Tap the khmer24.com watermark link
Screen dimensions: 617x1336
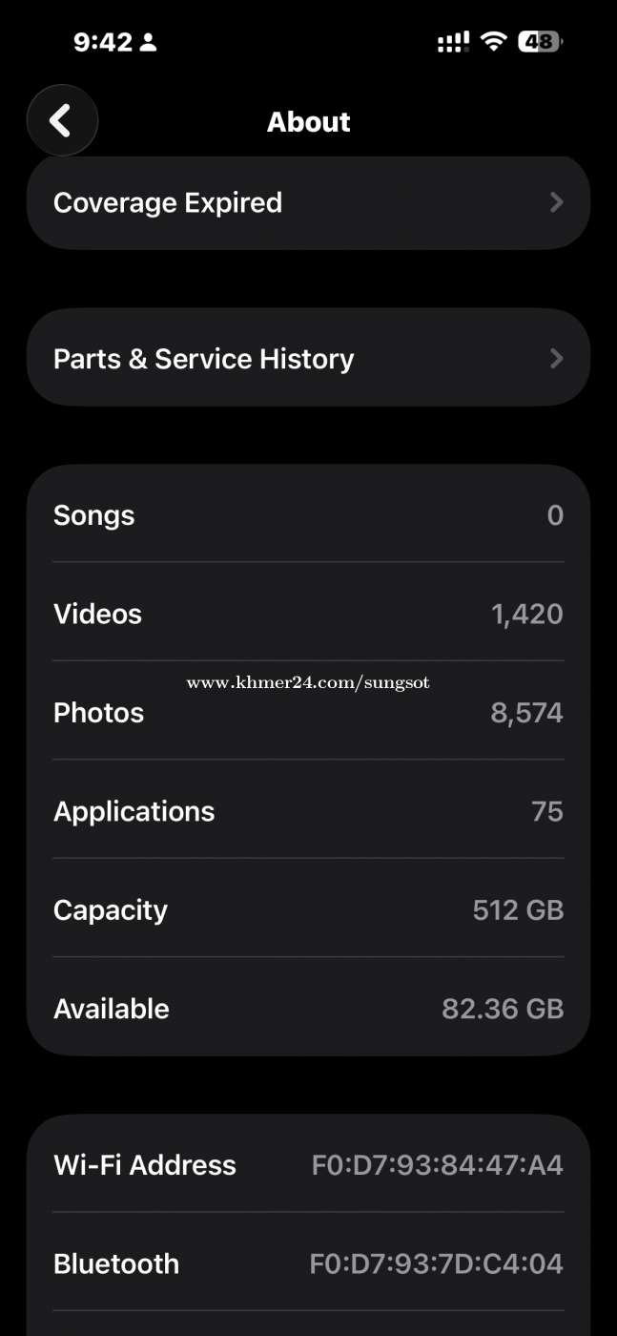(308, 682)
